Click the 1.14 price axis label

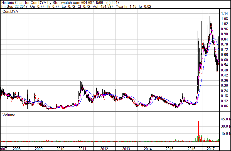click(x=225, y=14)
